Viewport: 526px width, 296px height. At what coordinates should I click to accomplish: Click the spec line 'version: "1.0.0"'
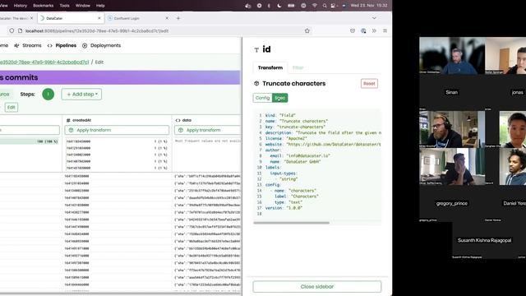(x=284, y=208)
